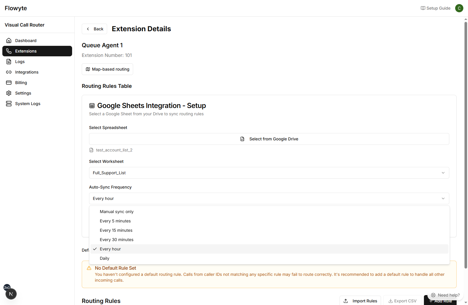468x305 pixels.
Task: Select the Extensions phone icon in sidebar
Action: [x=9, y=51]
